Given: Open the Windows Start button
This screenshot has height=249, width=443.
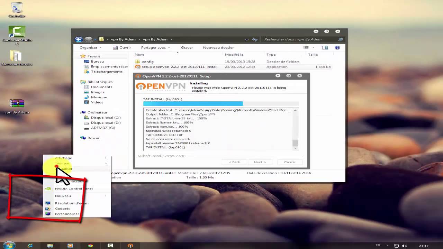Looking at the screenshot, I should [x=9, y=245].
